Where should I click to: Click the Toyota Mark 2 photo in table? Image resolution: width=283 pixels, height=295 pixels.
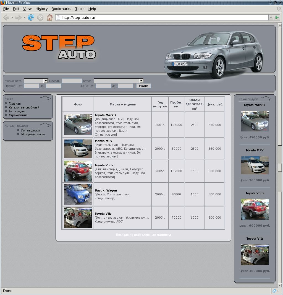coord(78,125)
